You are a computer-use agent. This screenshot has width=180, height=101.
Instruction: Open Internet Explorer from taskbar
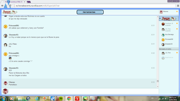(x=36, y=98)
